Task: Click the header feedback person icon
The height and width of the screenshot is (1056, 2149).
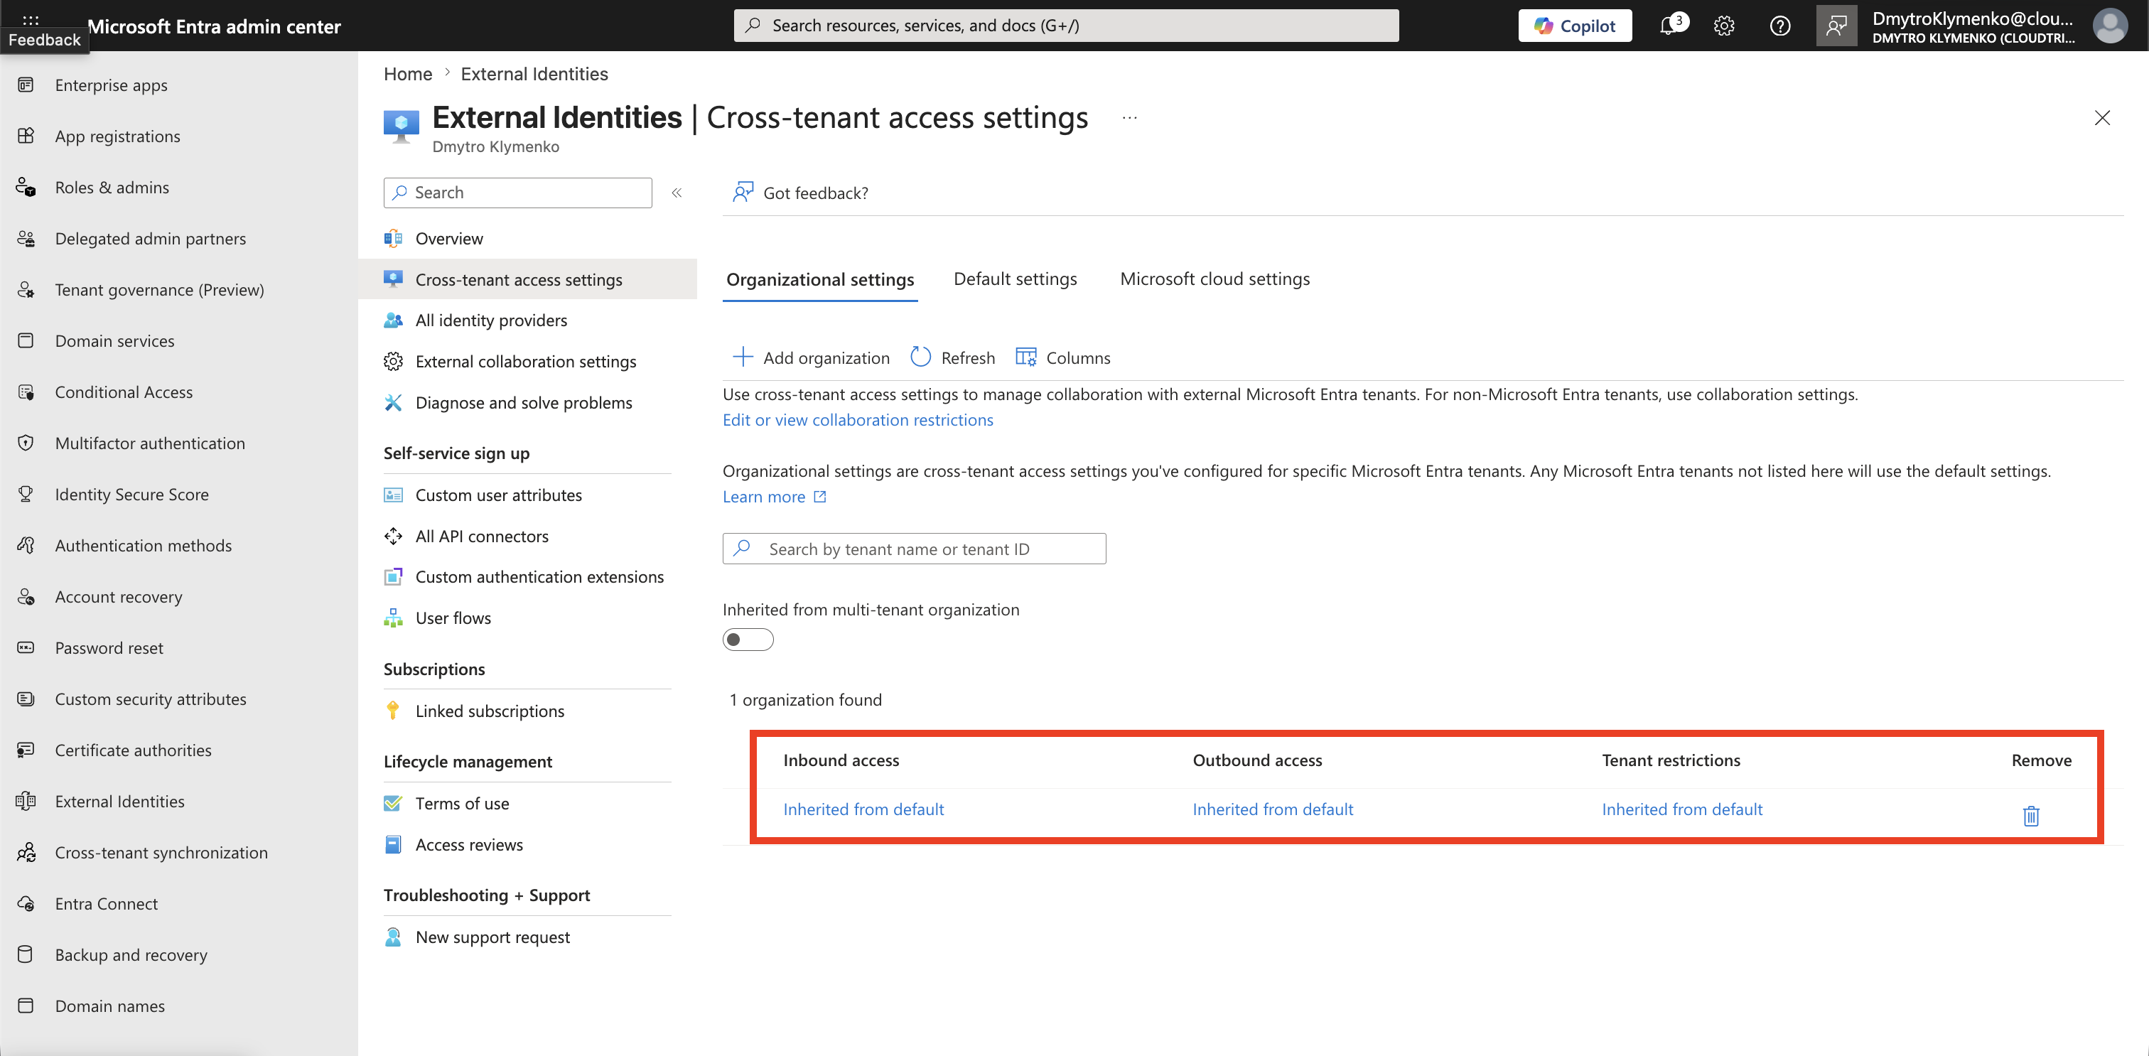Action: (1836, 26)
